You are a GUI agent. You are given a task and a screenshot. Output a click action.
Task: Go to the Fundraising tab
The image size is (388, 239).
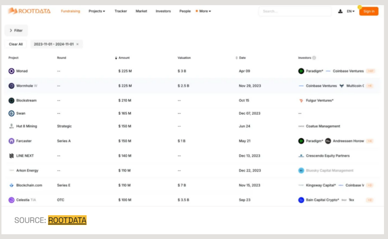coord(70,11)
